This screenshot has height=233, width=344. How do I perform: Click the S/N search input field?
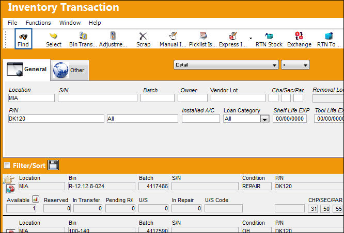[98, 98]
